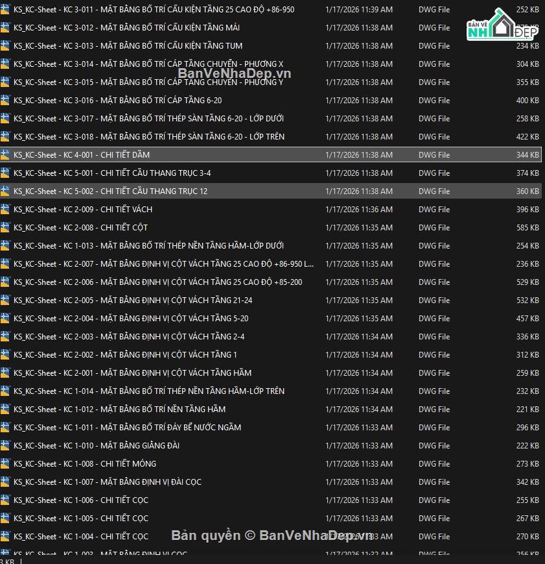Select file KC 1-008 - CHI TIẾT MÓNG

tap(85, 463)
